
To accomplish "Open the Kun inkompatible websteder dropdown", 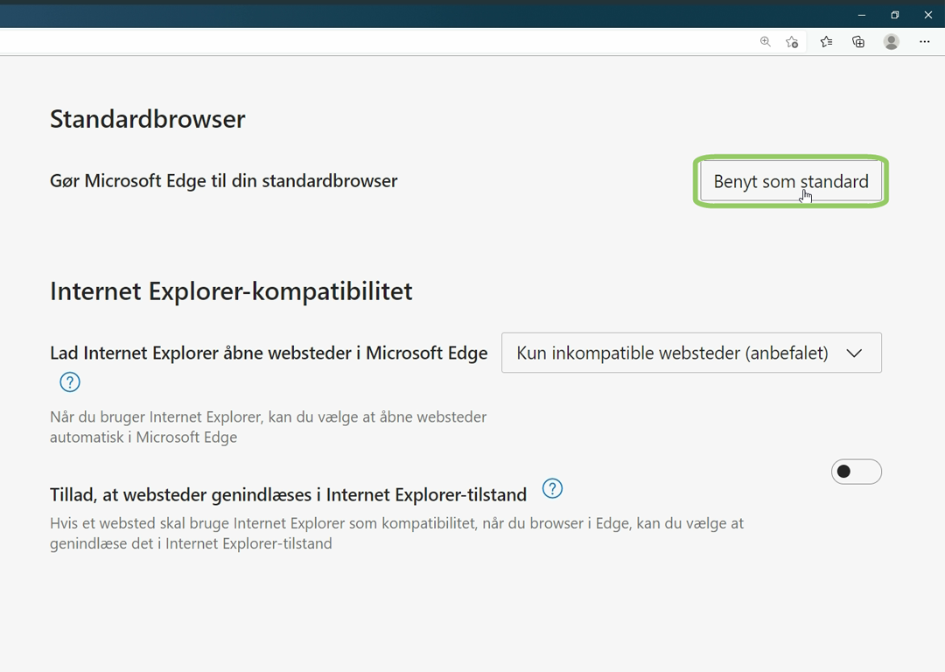I will pos(691,353).
